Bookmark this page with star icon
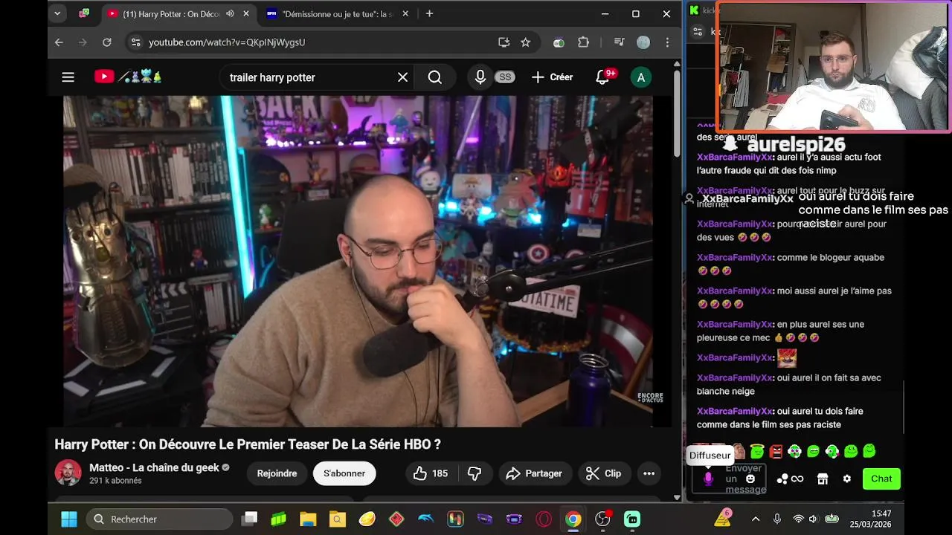The width and height of the screenshot is (952, 535). (526, 42)
